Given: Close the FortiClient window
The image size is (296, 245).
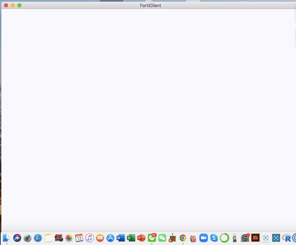Looking at the screenshot, I should pos(6,5).
